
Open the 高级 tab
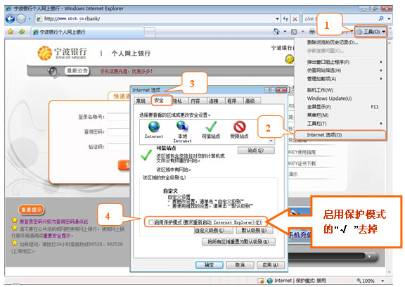[250, 101]
